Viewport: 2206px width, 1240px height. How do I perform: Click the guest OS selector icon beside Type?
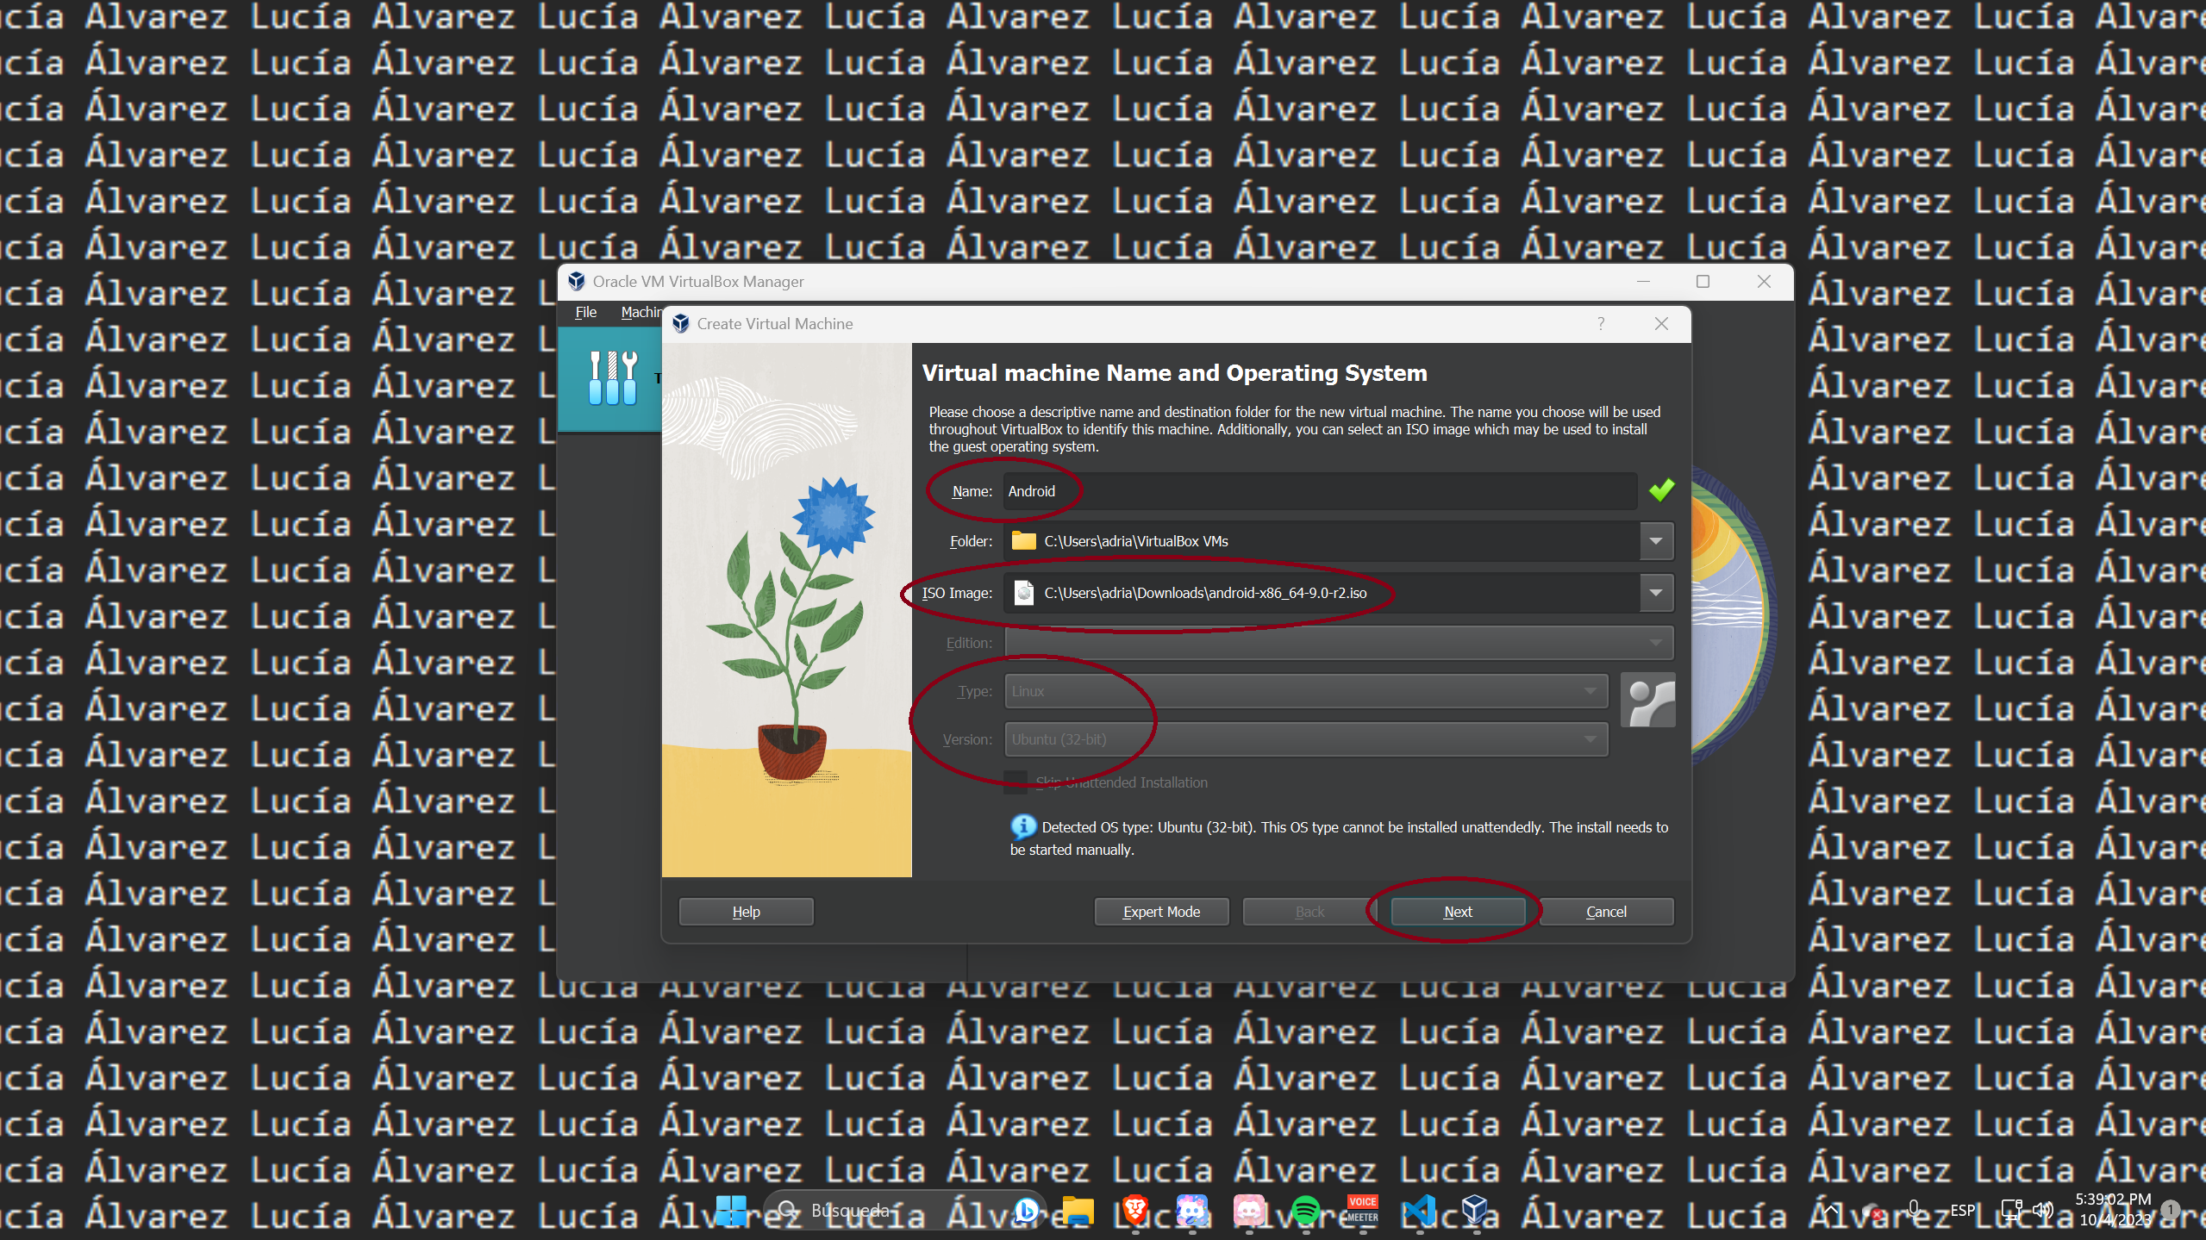(1647, 700)
